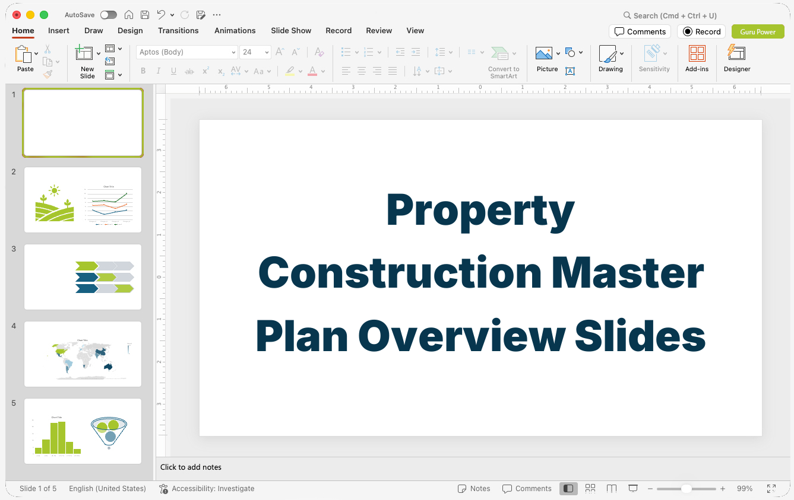
Task: Toggle the Notes pane in status bar
Action: (474, 489)
